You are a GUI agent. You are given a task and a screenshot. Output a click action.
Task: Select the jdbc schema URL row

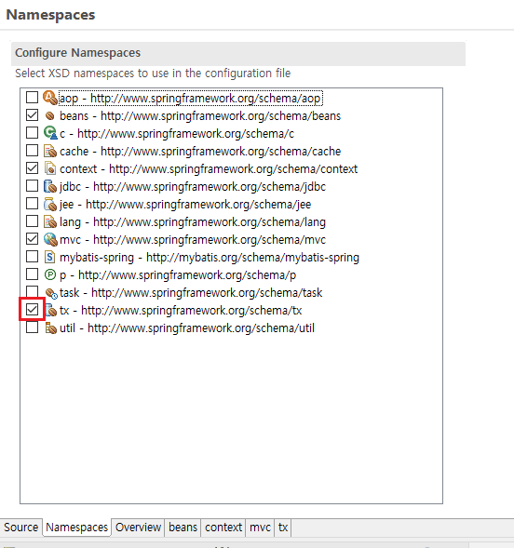click(x=193, y=187)
